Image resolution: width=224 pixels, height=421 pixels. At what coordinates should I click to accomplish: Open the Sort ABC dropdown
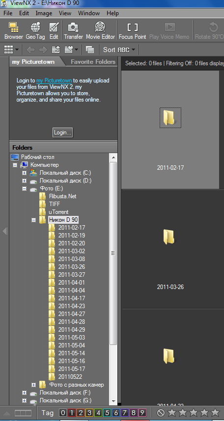coord(119,50)
